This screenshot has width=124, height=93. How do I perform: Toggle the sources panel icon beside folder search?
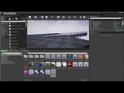(x=2, y=53)
